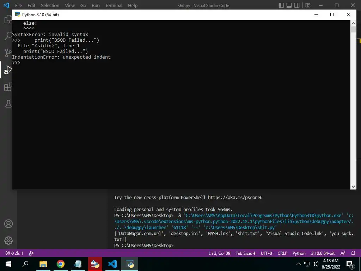Open Google Chrome from taskbar
Screen dimensions: 361x271
click(x=61, y=264)
